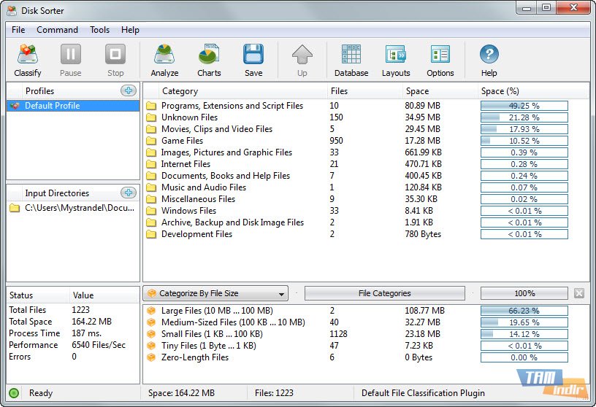Click the Status column header
The image size is (596, 407).
click(38, 295)
